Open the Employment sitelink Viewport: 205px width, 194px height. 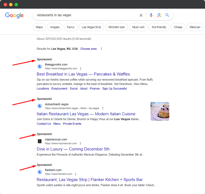pyautogui.click(x=59, y=88)
